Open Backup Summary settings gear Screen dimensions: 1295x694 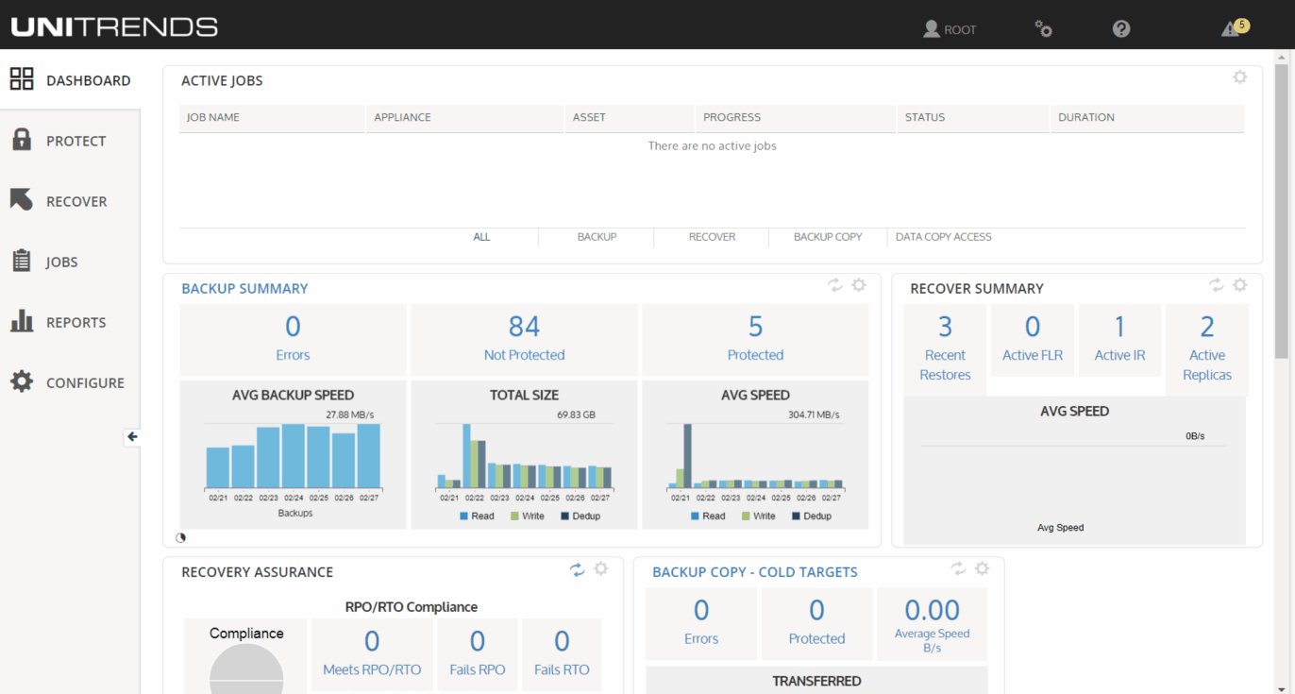pos(859,284)
